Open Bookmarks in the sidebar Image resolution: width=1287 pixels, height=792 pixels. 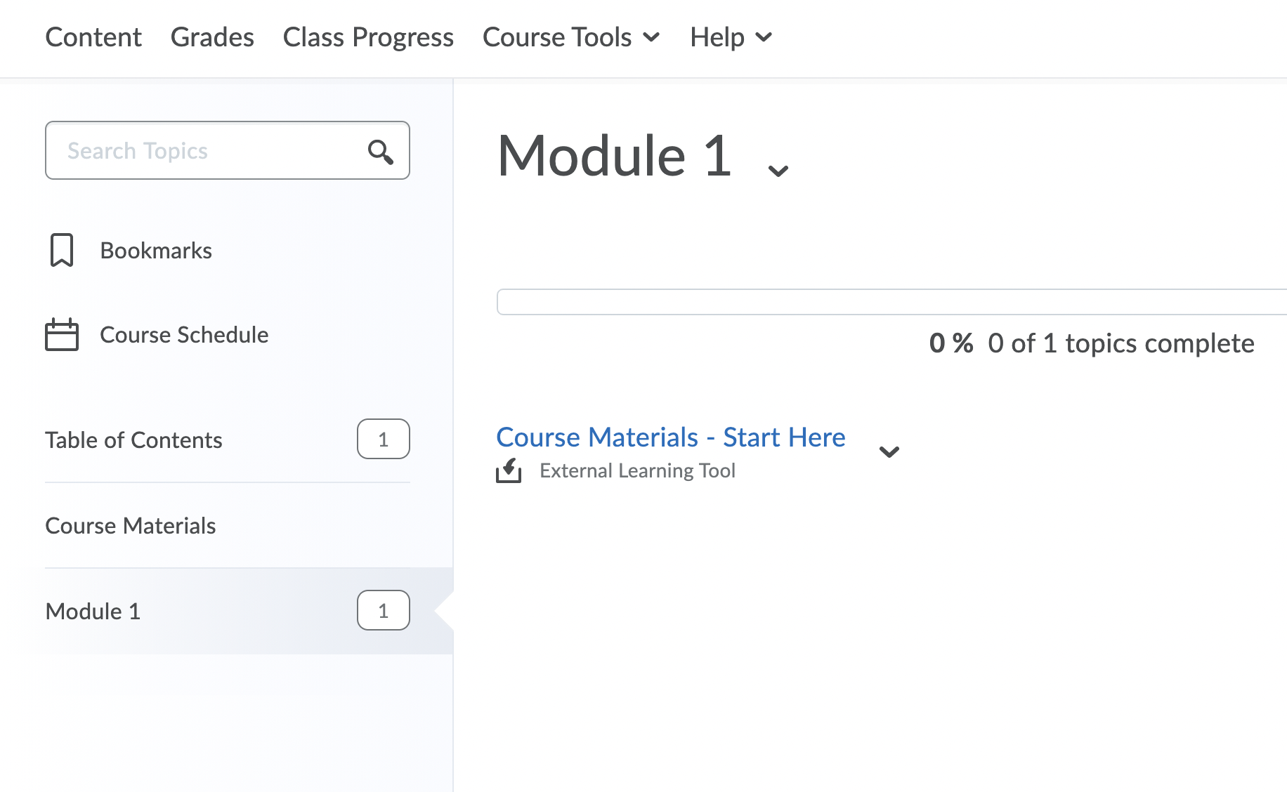tap(156, 251)
